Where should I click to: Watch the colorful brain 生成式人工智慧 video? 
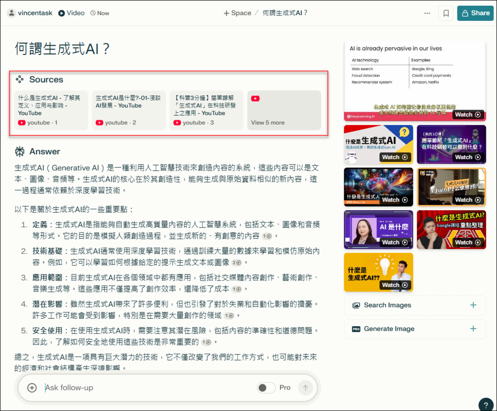click(x=395, y=200)
